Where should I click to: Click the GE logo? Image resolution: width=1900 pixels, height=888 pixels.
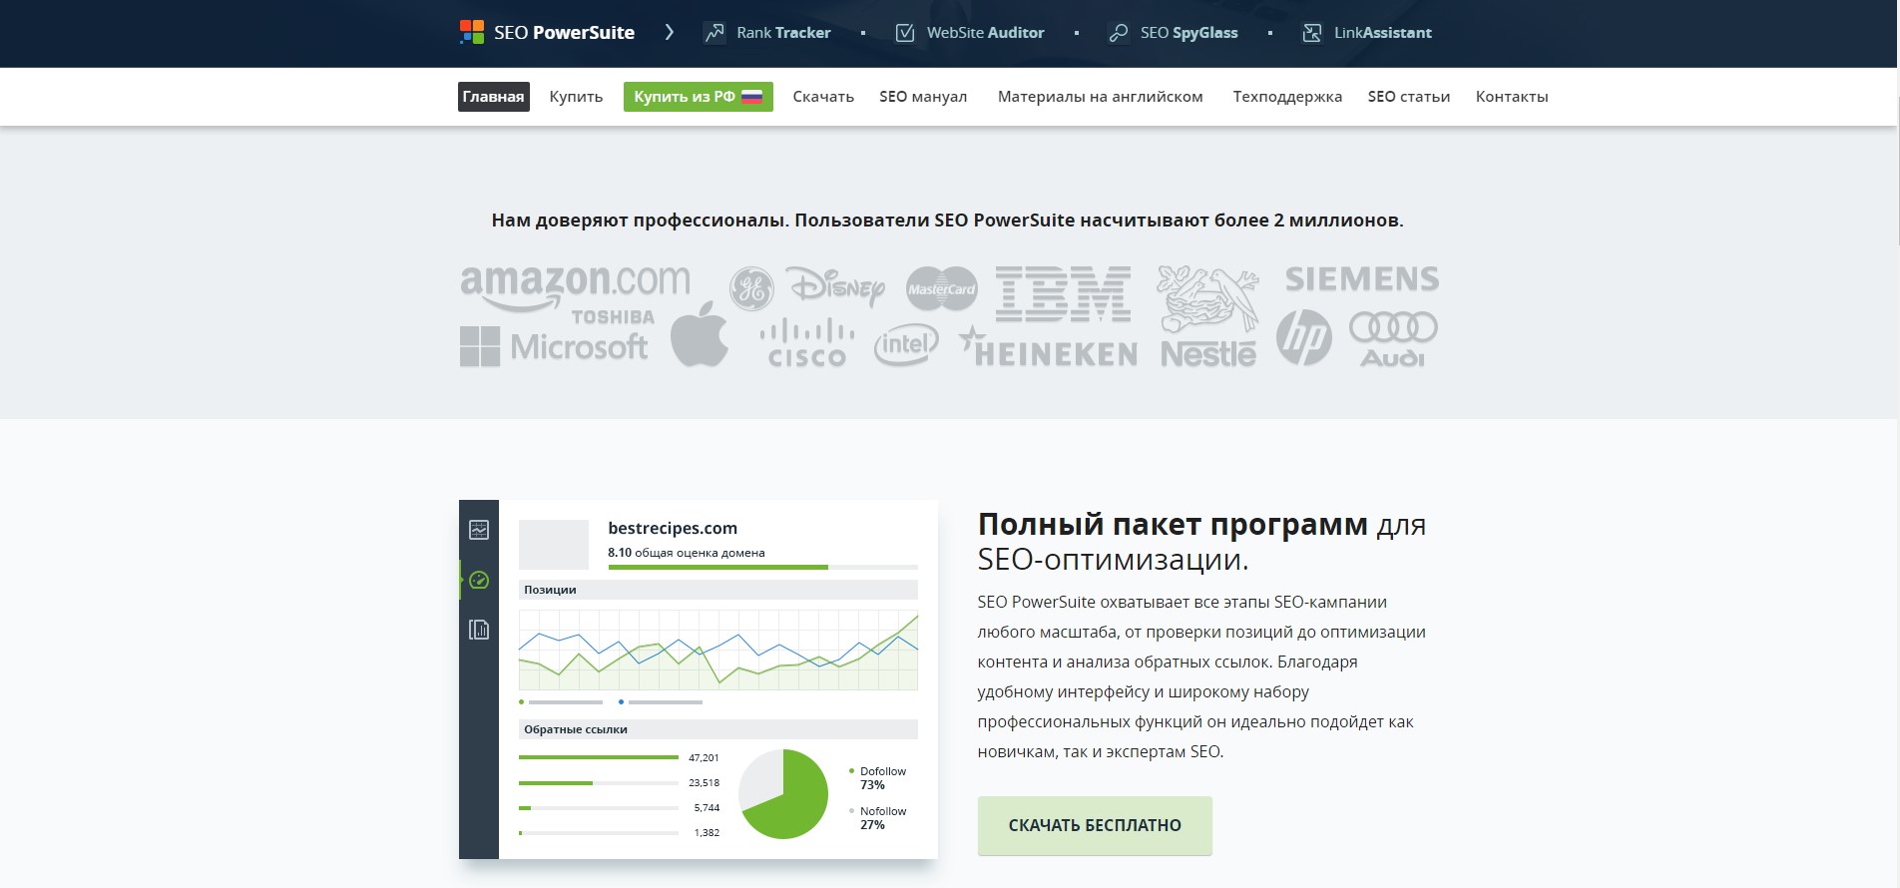click(751, 289)
